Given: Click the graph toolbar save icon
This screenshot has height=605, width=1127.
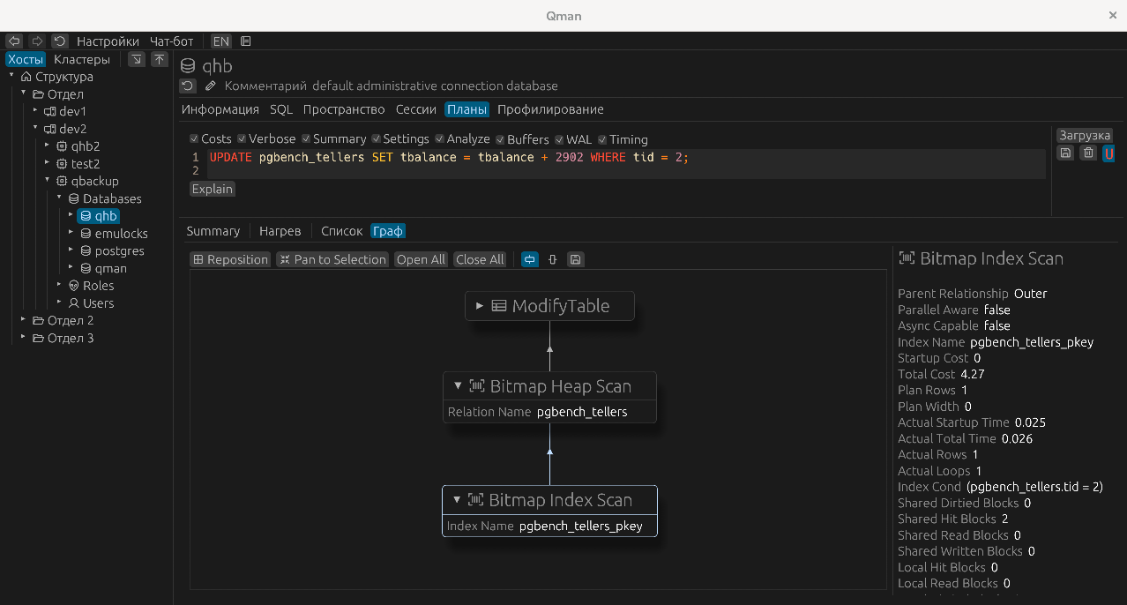Looking at the screenshot, I should point(575,259).
